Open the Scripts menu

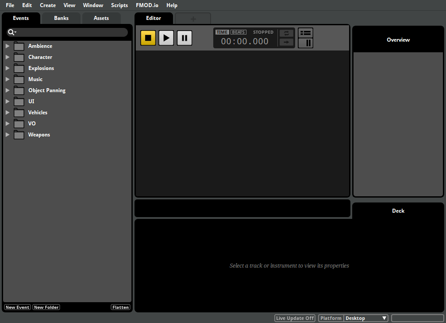(x=119, y=5)
